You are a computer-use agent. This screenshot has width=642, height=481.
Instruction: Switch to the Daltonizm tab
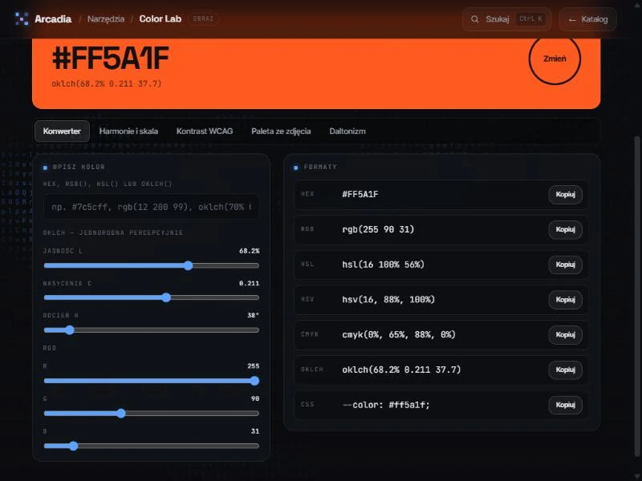[x=347, y=131]
